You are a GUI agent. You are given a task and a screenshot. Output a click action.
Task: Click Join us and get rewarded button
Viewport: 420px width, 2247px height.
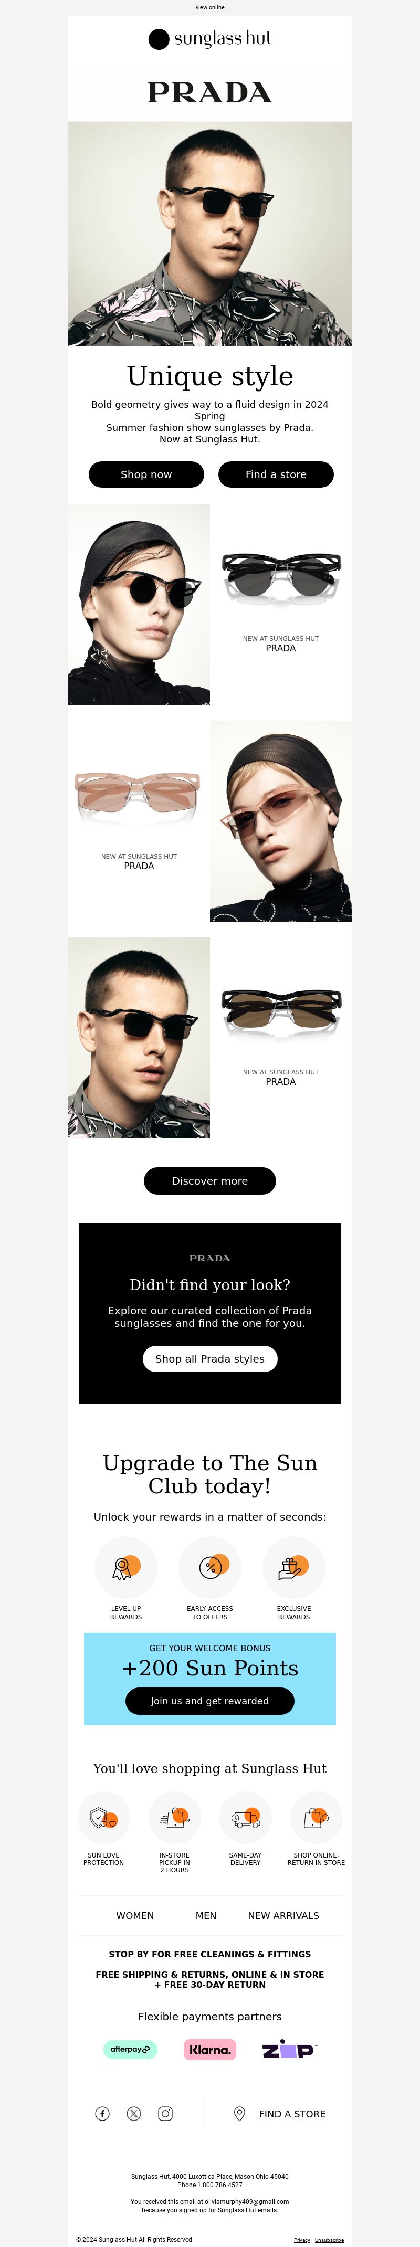coord(209,1700)
